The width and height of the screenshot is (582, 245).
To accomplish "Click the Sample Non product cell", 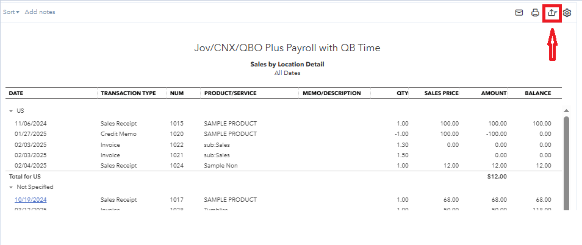I will coord(221,166).
